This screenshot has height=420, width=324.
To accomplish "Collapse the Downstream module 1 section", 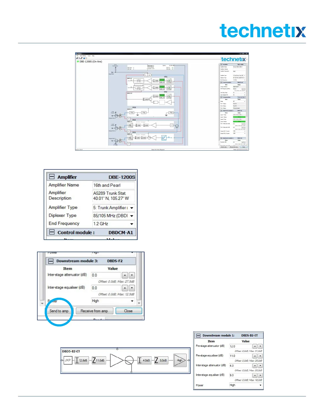I will (x=198, y=336).
